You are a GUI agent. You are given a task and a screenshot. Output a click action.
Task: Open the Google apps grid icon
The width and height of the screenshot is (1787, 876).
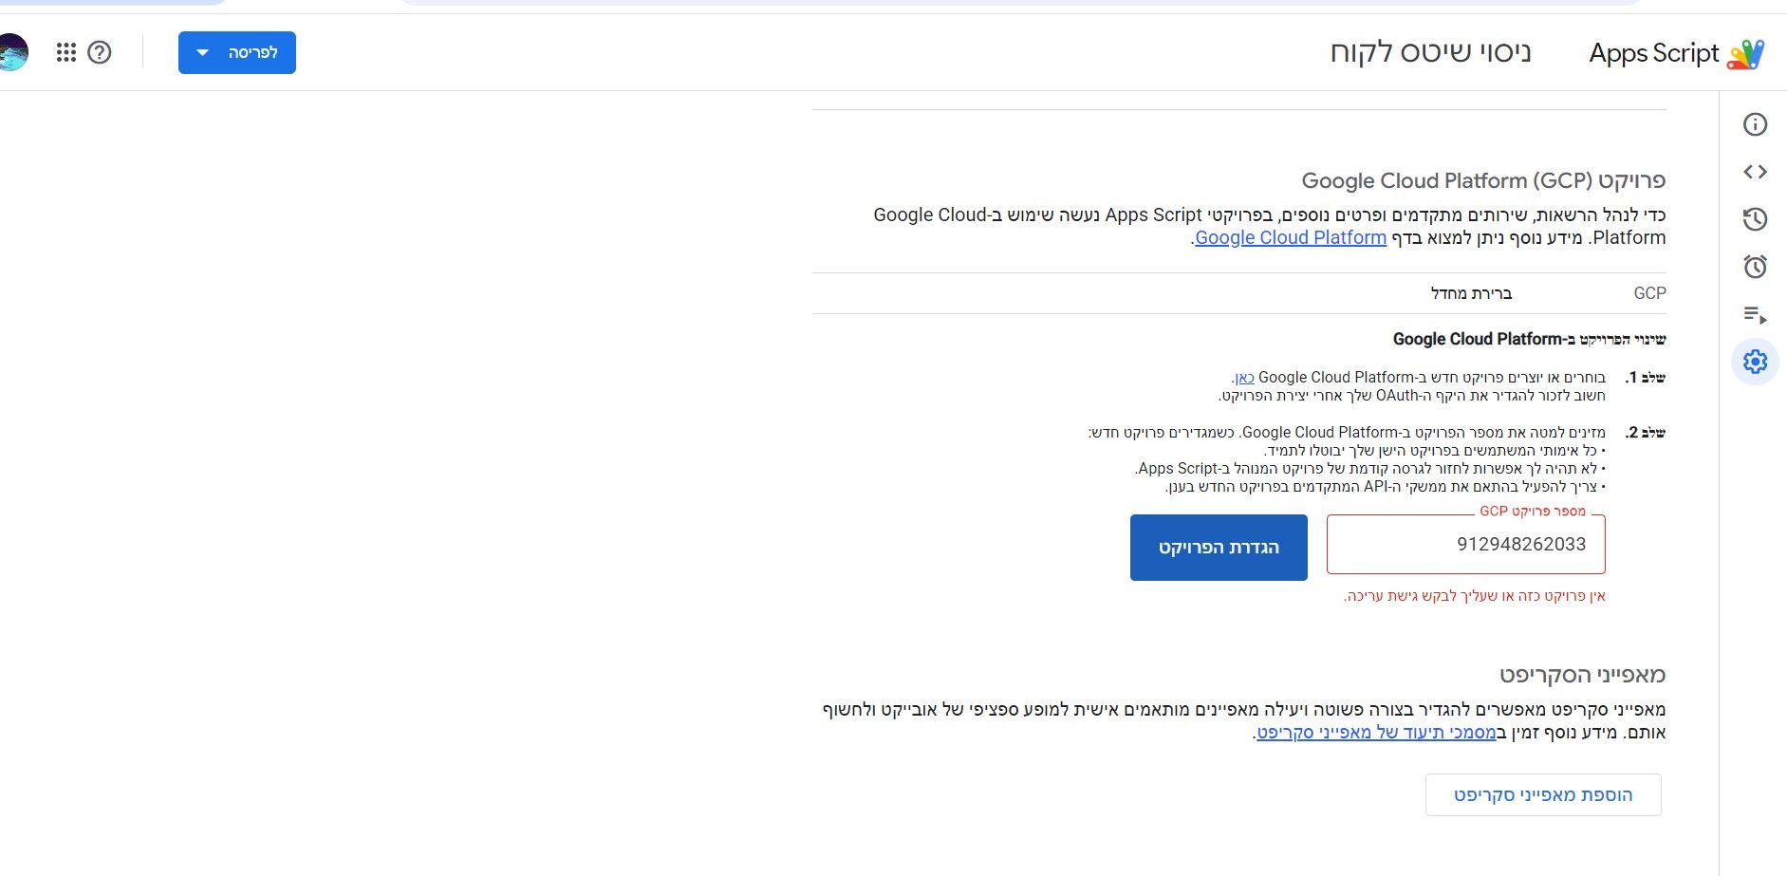(x=65, y=52)
